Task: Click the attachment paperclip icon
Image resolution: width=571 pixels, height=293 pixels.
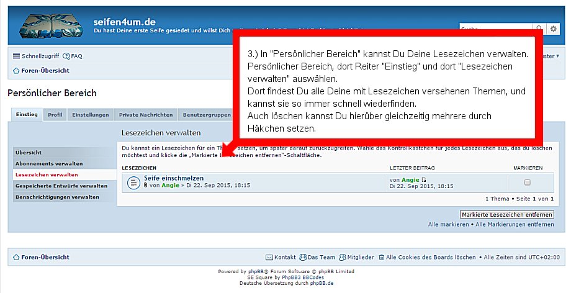Action: click(x=146, y=185)
